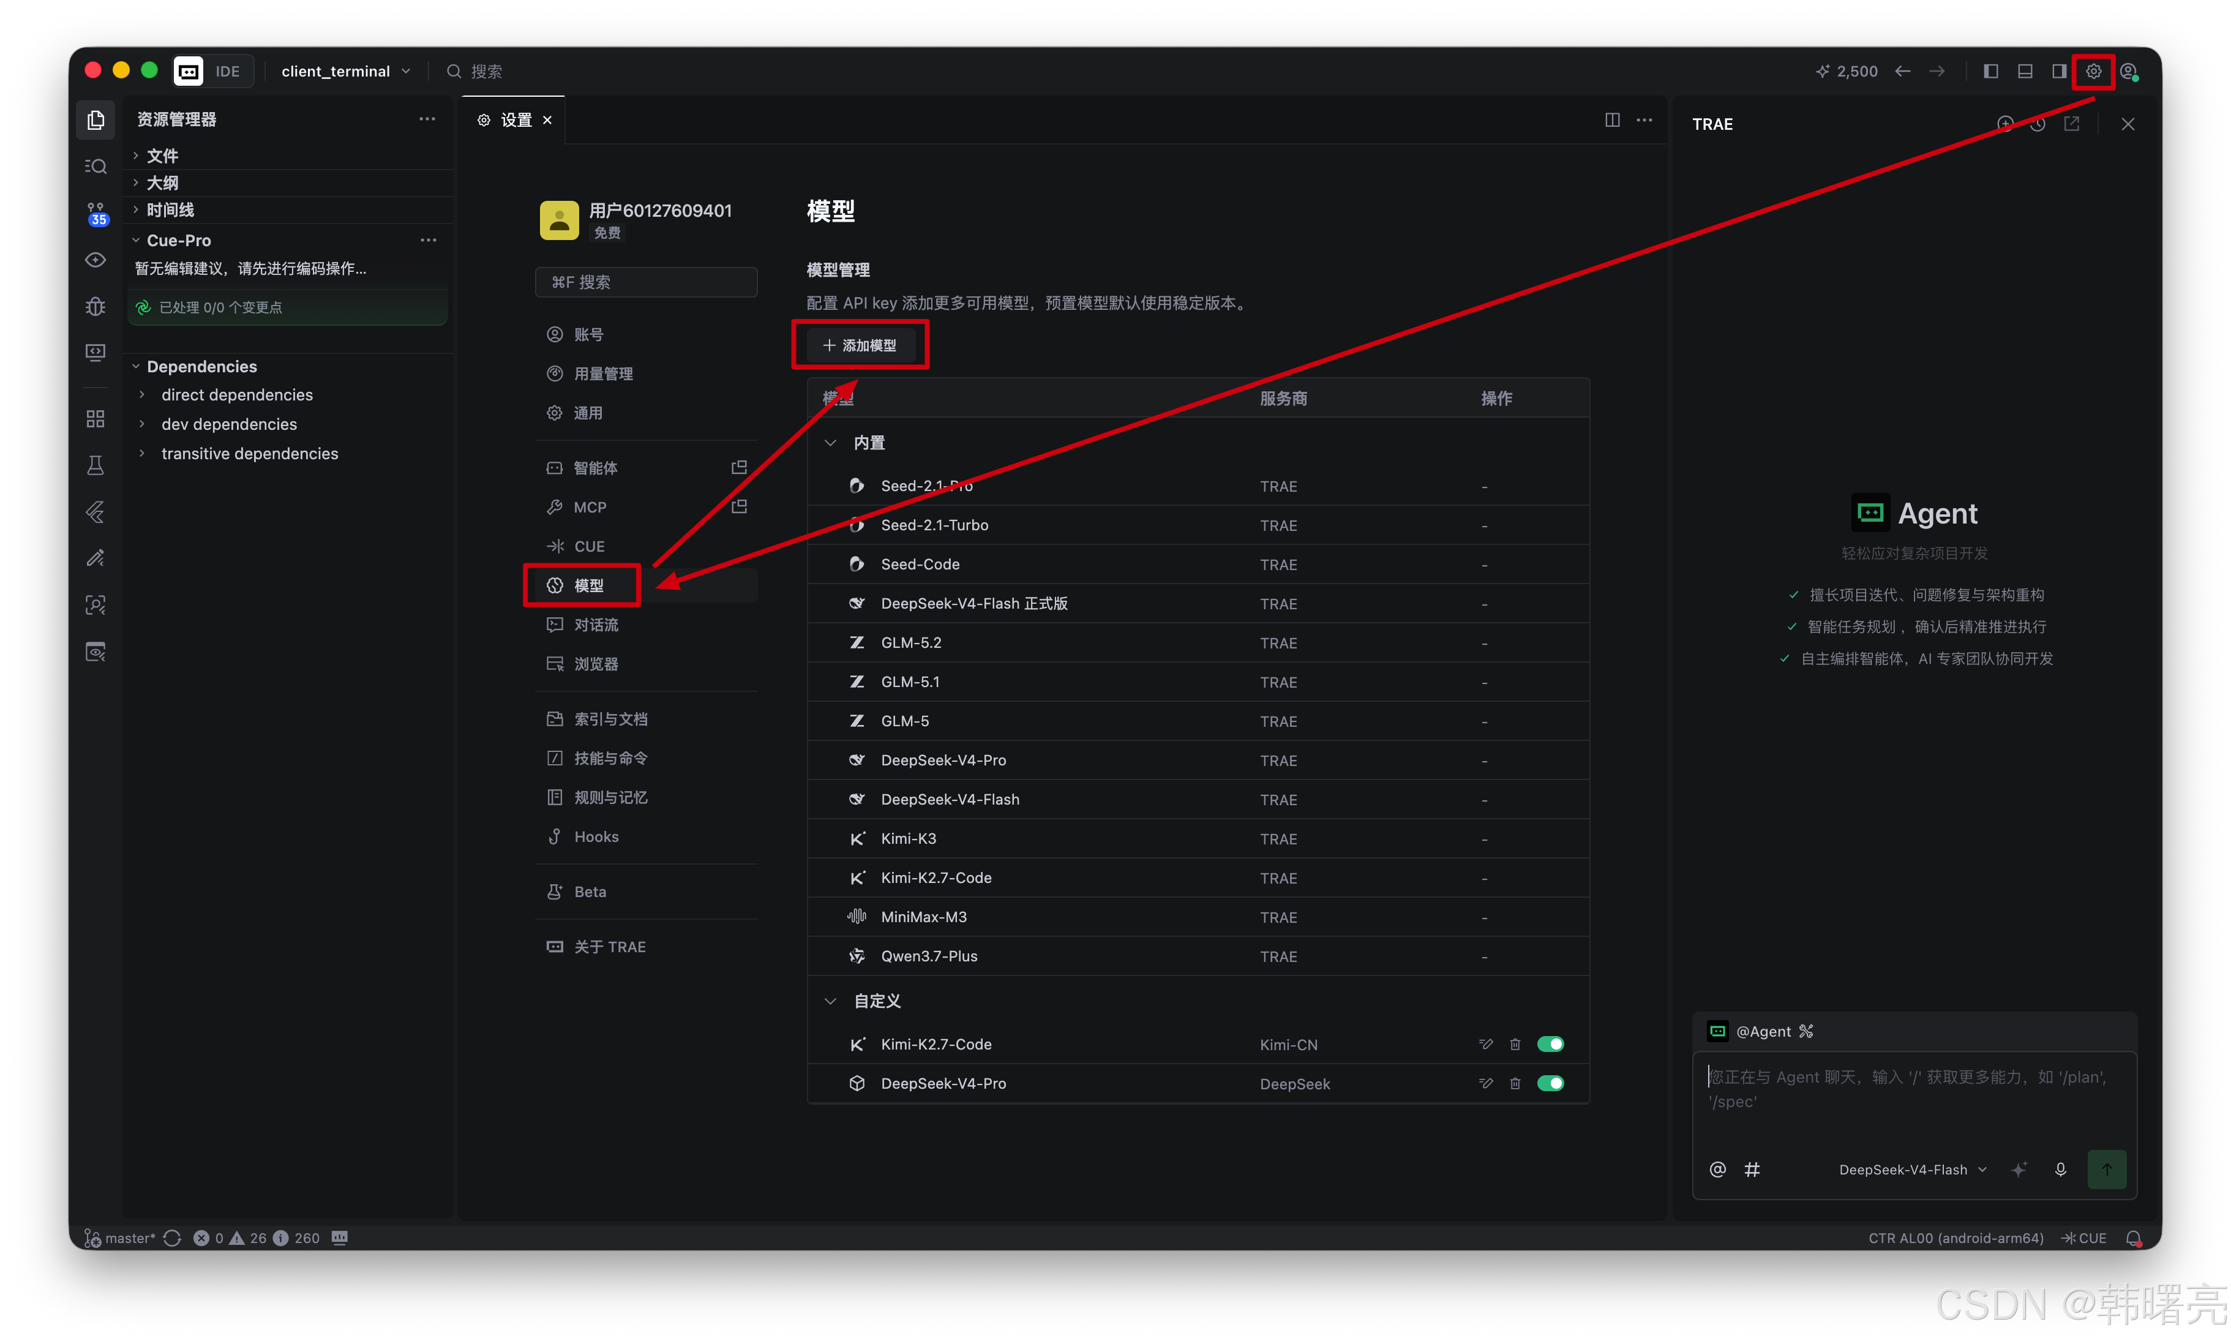The width and height of the screenshot is (2231, 1341).
Task: Open source control with the 35 badge
Action: pos(96,213)
